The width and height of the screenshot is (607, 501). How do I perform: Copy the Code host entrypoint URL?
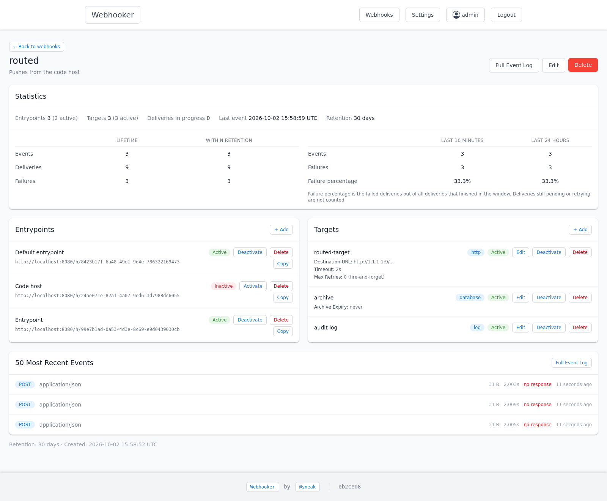click(283, 298)
